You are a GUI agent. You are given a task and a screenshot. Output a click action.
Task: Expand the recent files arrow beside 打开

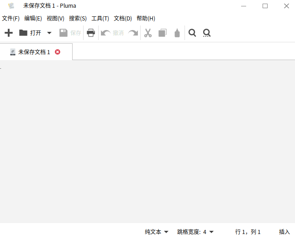point(49,33)
